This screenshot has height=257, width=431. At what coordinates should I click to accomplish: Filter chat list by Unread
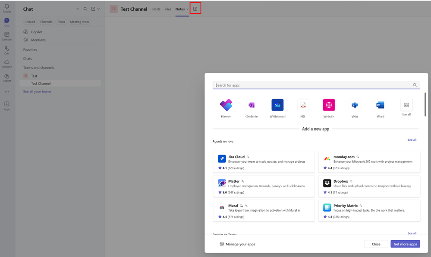tap(30, 22)
